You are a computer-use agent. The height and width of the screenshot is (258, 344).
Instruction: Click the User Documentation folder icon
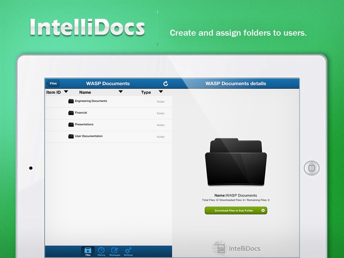pyautogui.click(x=71, y=137)
